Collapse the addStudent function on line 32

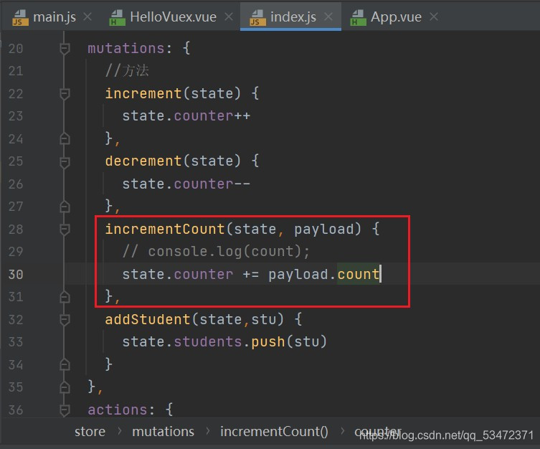65,319
